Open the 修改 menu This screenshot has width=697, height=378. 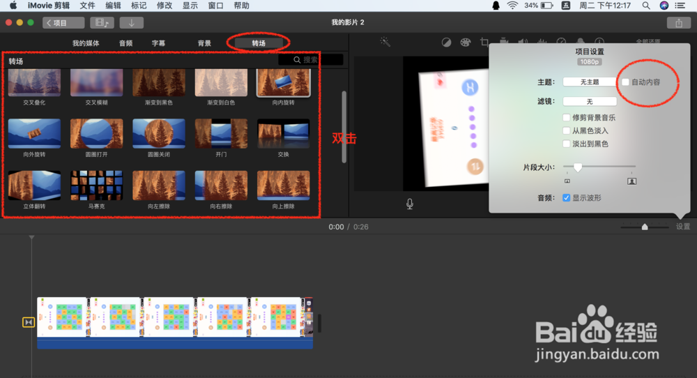(164, 6)
